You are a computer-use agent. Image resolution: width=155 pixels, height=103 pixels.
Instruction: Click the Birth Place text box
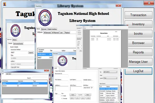click(76, 89)
